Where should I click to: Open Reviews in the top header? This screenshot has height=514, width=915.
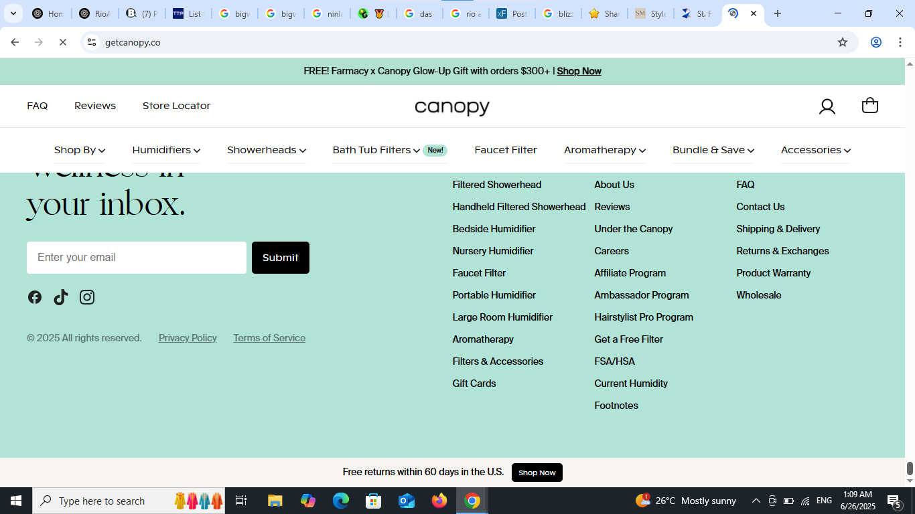[95, 106]
